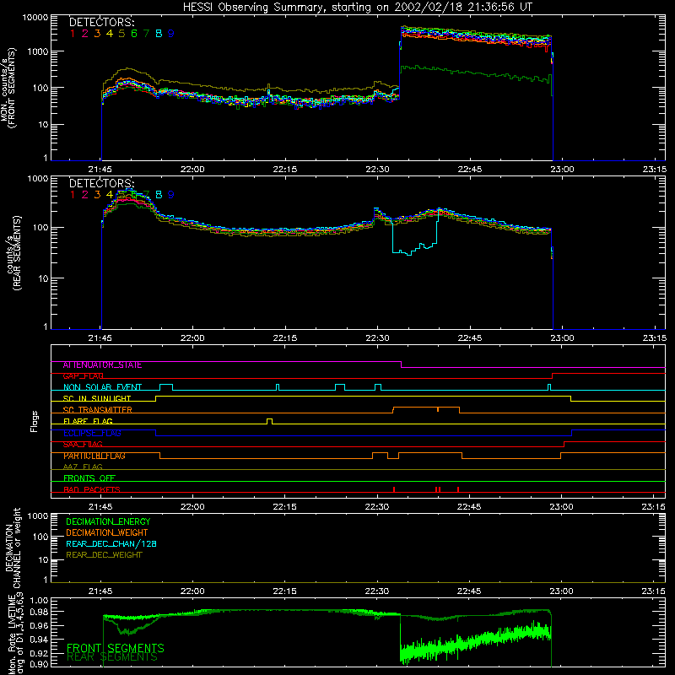Viewport: 675px width, 675px height.
Task: Select olive detector 5 in front segments legend
Action: click(x=121, y=34)
